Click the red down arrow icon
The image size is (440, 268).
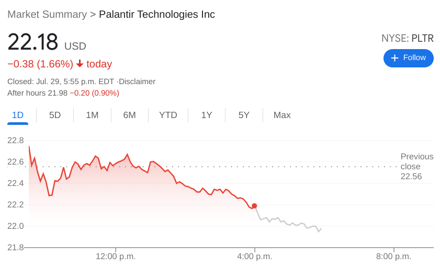[80, 64]
